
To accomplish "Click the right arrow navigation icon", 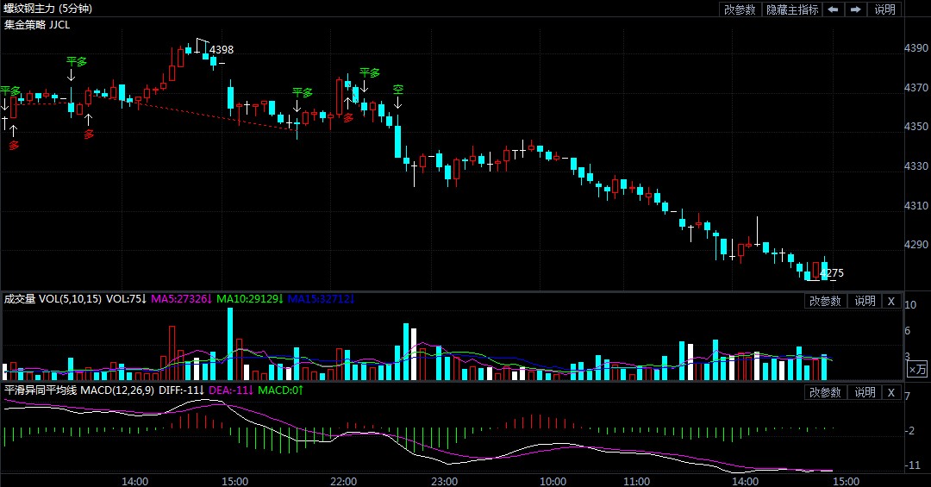I will point(856,9).
